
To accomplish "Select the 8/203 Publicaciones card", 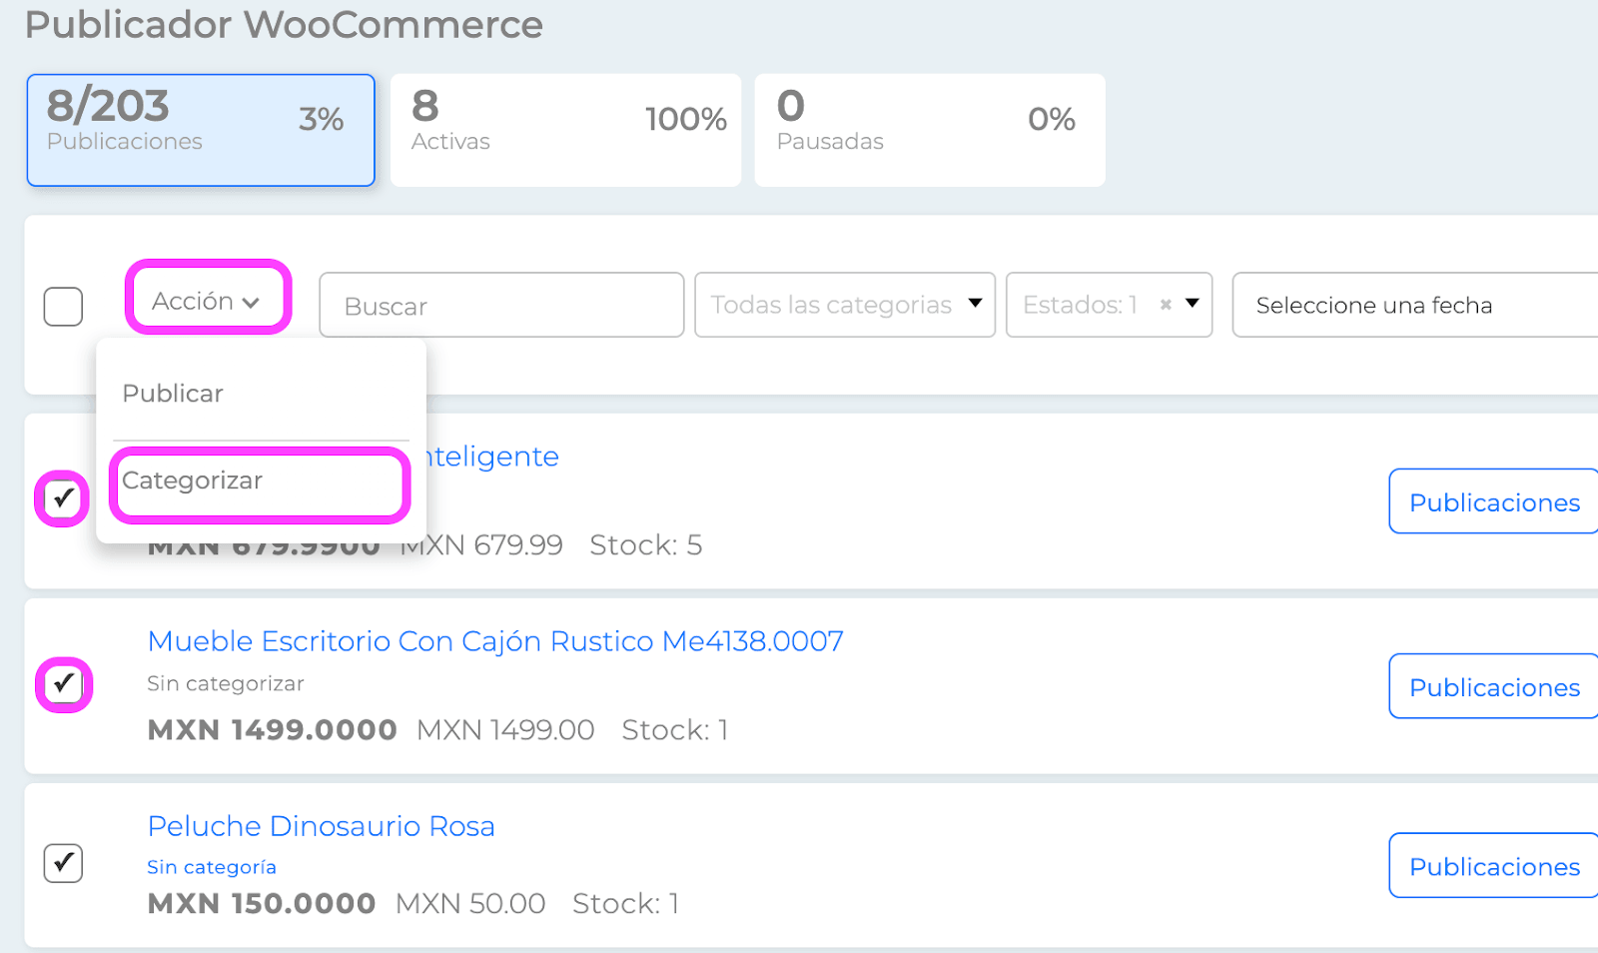I will (201, 130).
